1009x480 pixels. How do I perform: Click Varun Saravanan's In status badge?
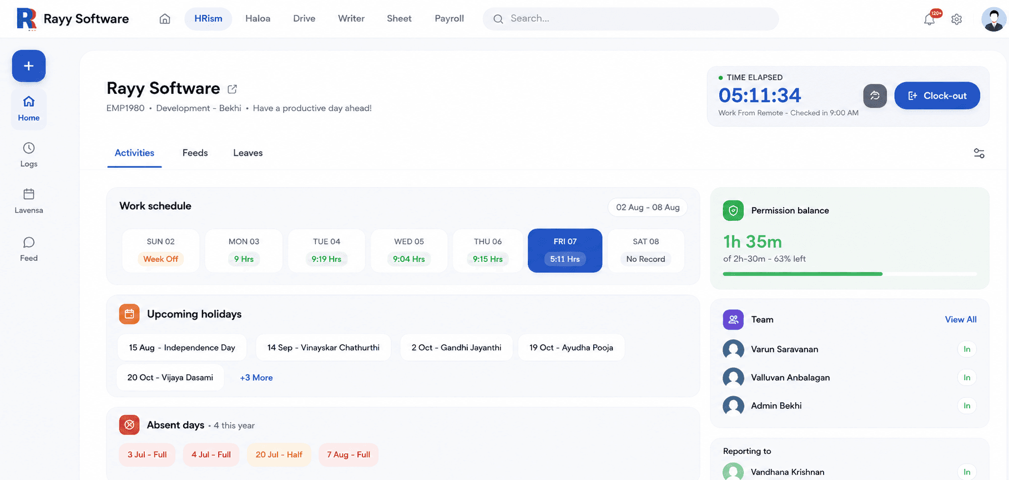[967, 350]
